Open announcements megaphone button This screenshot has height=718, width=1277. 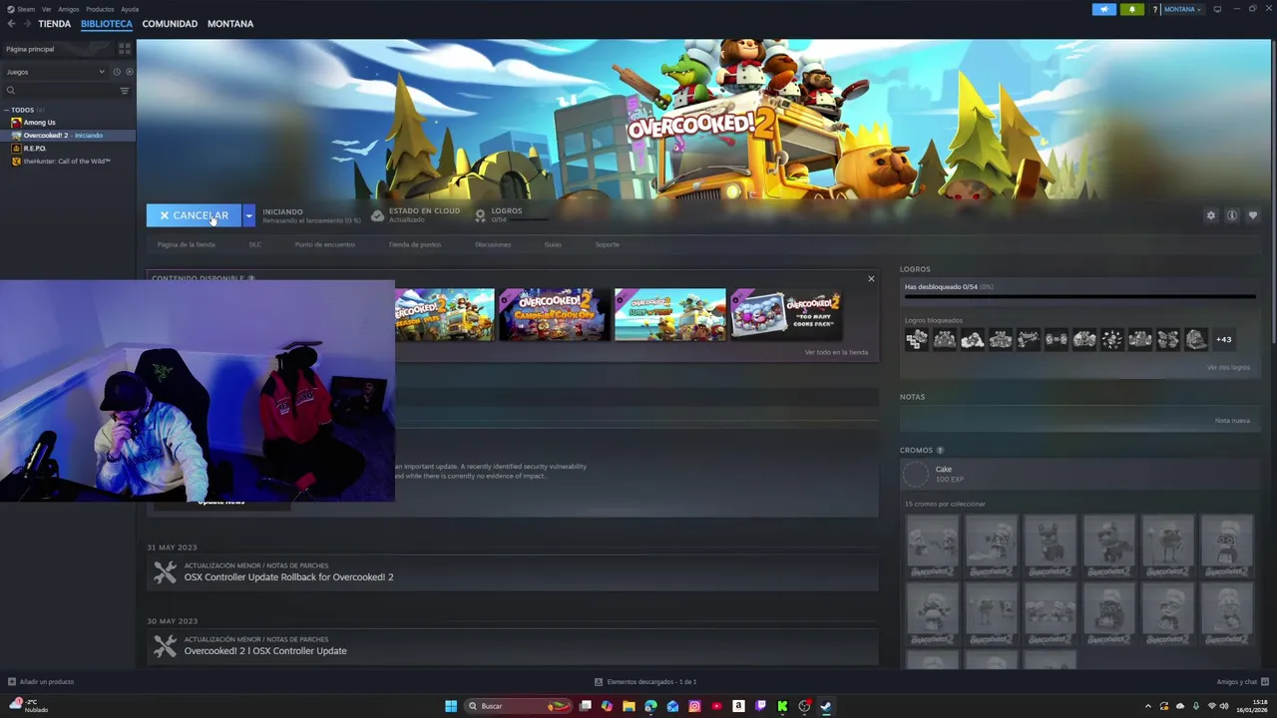(x=1104, y=9)
